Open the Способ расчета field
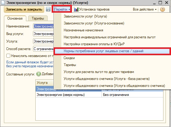 [x=43, y=49]
